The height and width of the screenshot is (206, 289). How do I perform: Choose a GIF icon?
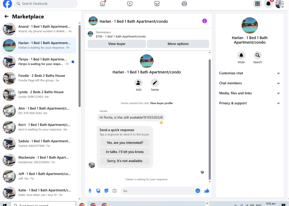[114, 191]
